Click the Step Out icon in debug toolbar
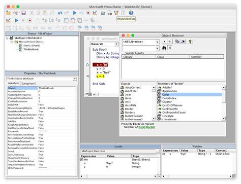The width and height of the screenshot is (241, 184). (x=58, y=21)
